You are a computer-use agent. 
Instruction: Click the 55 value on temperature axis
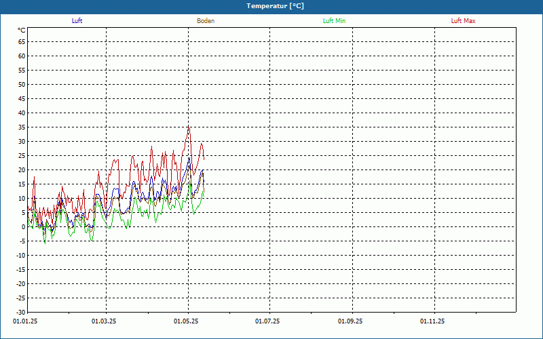[x=22, y=71]
